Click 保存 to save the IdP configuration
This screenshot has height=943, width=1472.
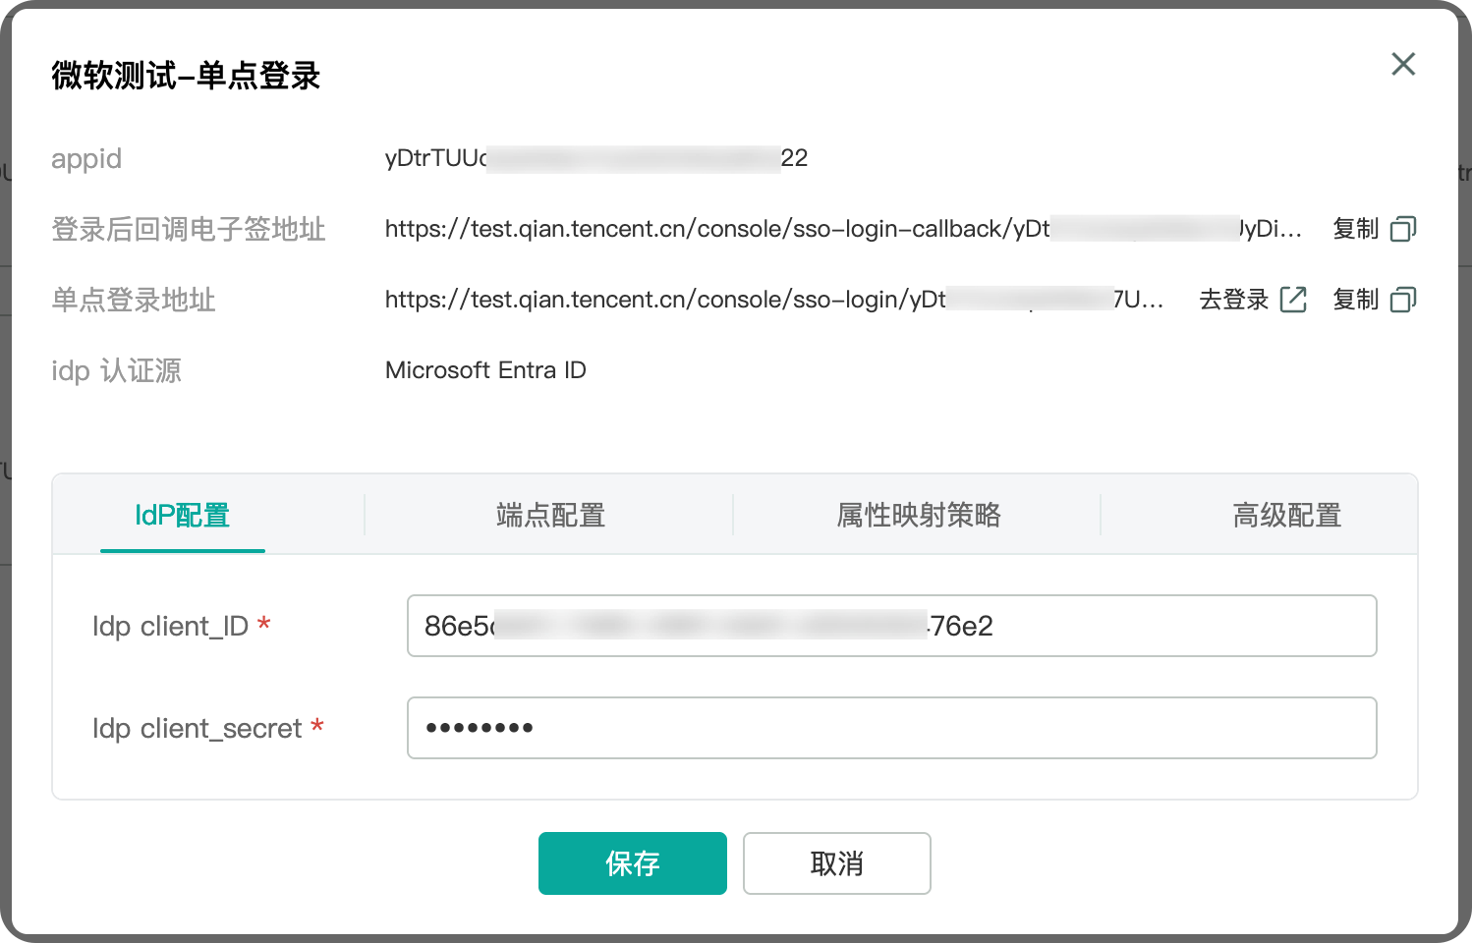click(632, 863)
